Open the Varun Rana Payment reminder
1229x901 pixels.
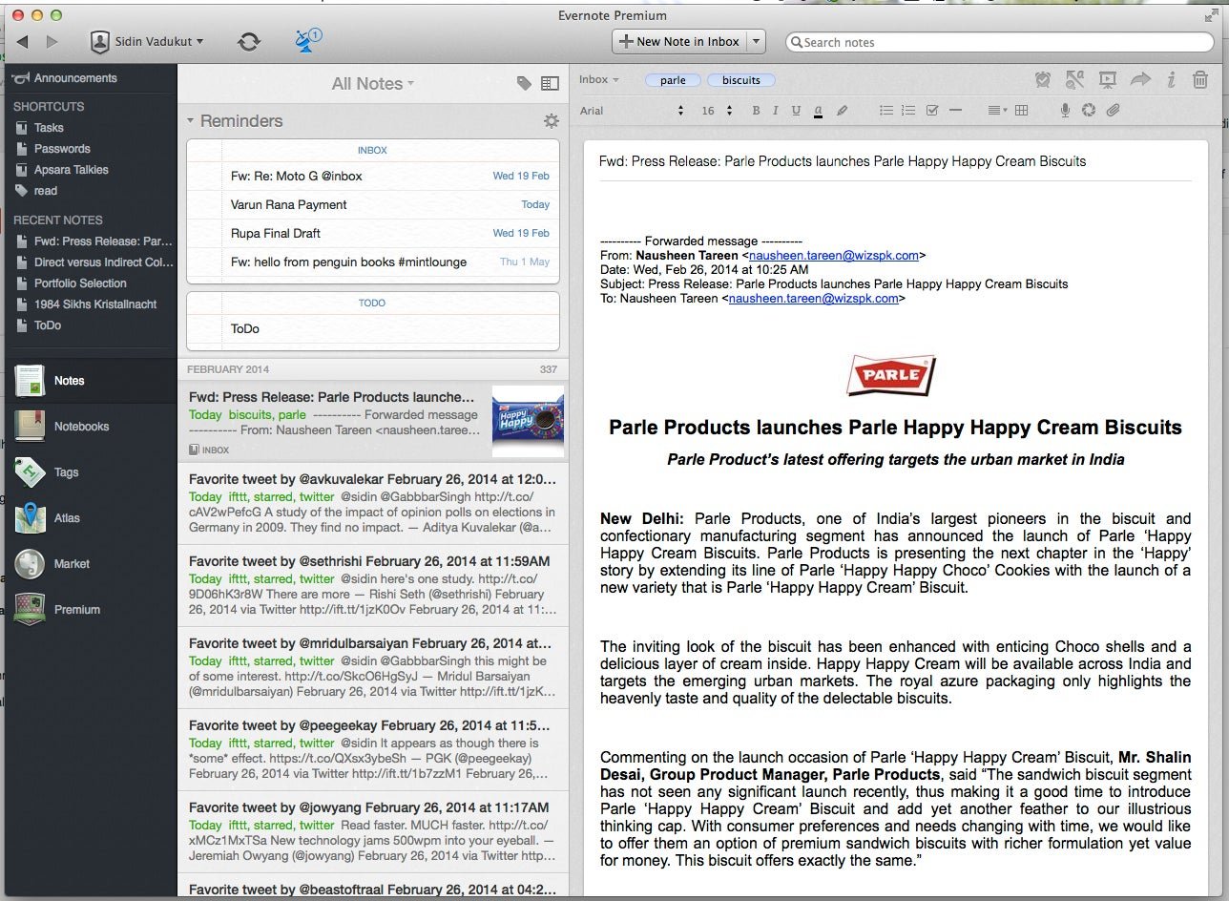[x=372, y=204]
